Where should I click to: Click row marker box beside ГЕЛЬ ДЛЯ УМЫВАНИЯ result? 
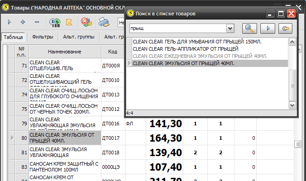[x=129, y=42]
